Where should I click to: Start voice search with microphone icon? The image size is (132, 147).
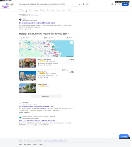pos(84,4)
